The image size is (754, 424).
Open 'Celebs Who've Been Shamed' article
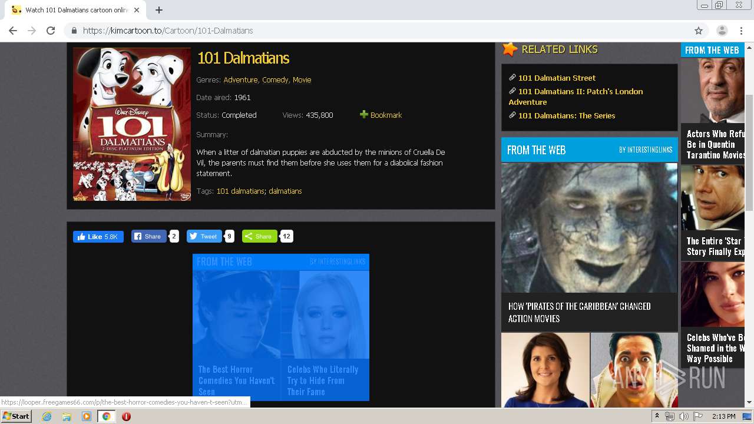point(716,348)
